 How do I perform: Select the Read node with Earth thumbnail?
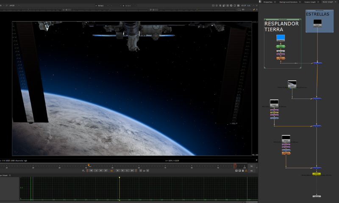point(292,84)
